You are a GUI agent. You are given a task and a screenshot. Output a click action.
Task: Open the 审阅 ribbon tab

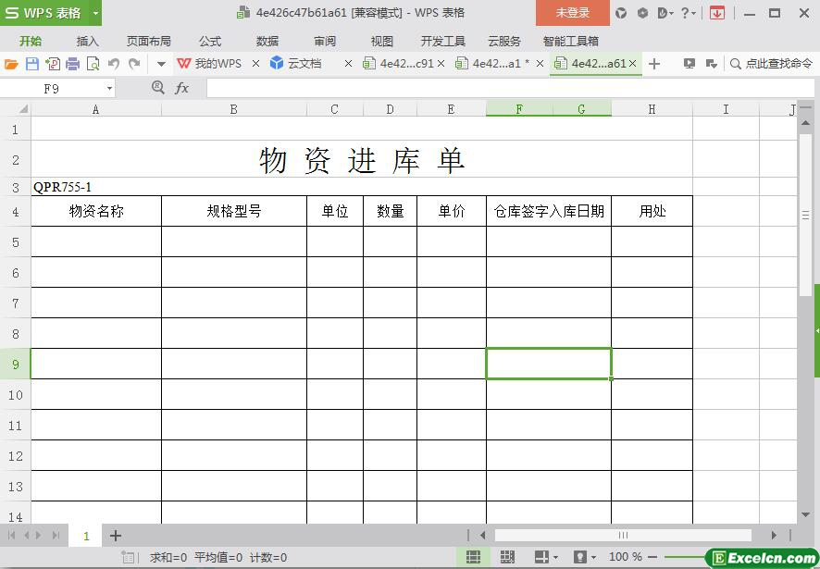(325, 41)
